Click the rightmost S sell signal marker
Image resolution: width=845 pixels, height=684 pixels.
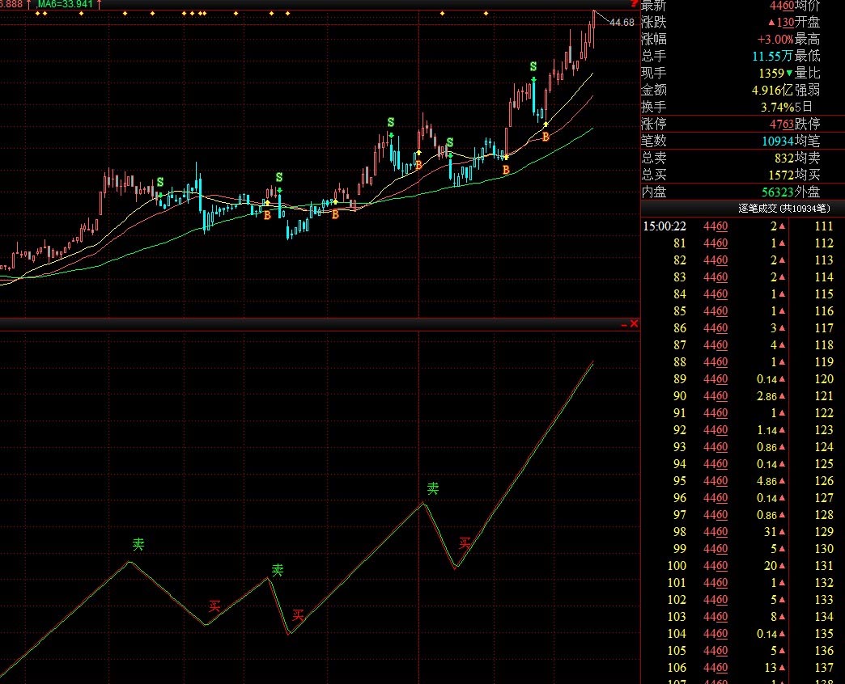tap(533, 66)
